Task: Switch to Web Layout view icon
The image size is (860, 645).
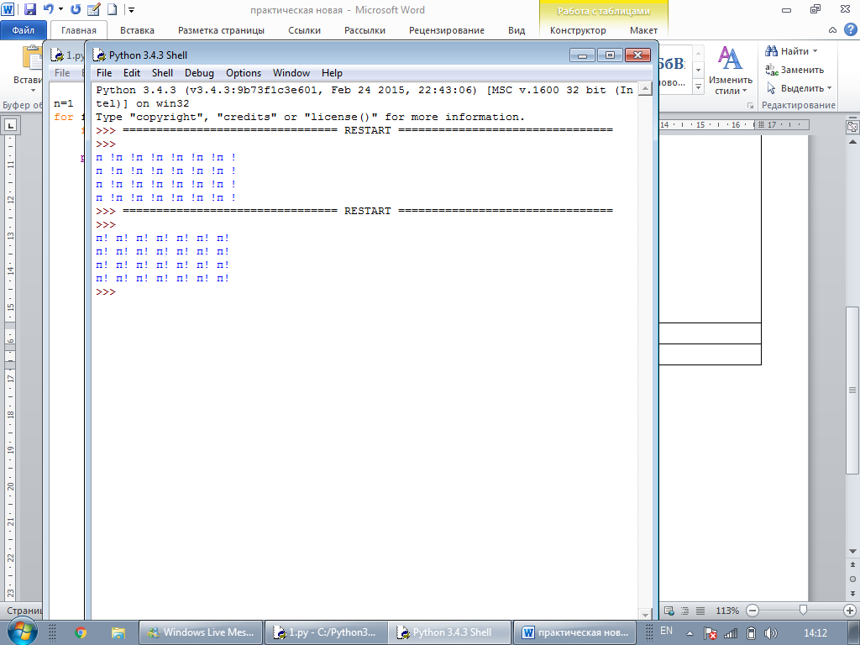Action: (x=669, y=611)
